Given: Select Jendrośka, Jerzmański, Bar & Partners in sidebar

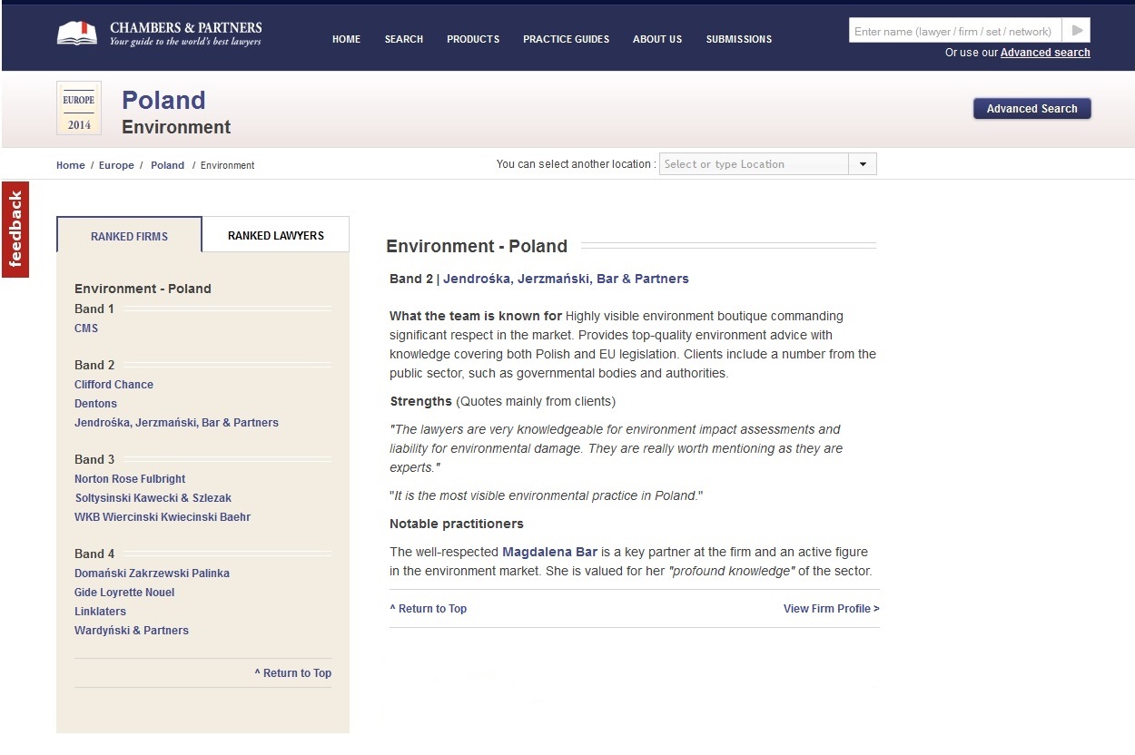Looking at the screenshot, I should tap(176, 423).
